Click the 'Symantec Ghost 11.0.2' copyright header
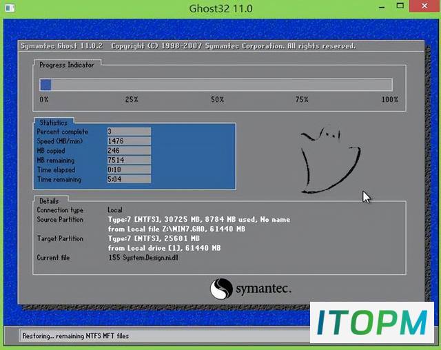The height and width of the screenshot is (350, 441). pyautogui.click(x=188, y=46)
